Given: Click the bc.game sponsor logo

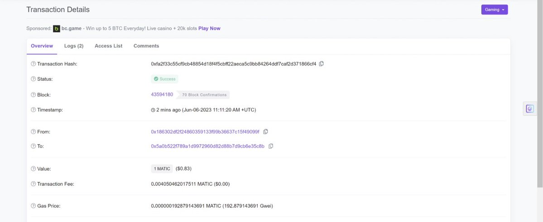Looking at the screenshot, I should pos(57,28).
